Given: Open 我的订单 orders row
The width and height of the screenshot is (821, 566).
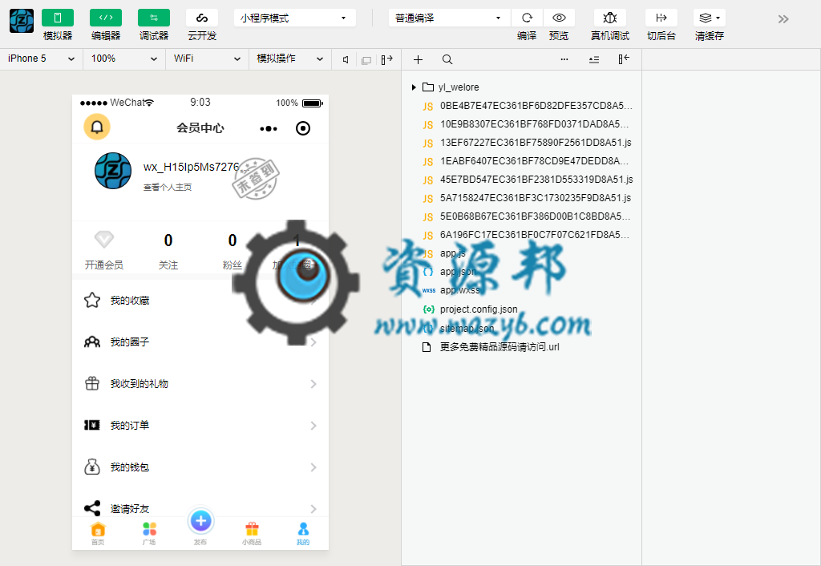Looking at the screenshot, I should pyautogui.click(x=200, y=426).
